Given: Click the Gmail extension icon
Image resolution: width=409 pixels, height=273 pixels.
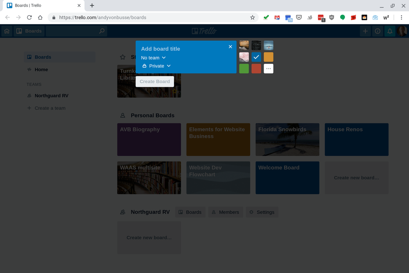Looking at the screenshot, I should pos(277,18).
